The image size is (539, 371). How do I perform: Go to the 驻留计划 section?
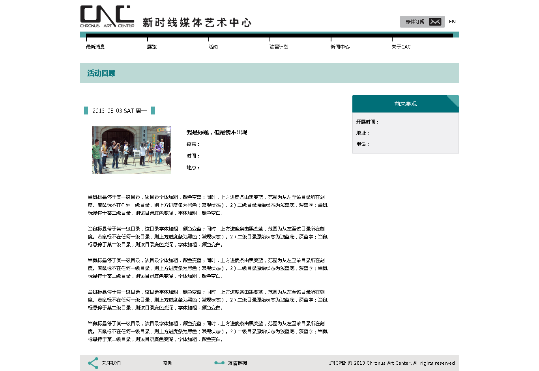279,47
